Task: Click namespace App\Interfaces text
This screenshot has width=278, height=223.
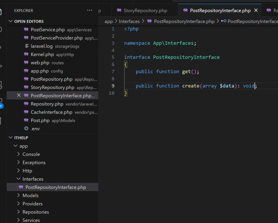Action: [160, 43]
